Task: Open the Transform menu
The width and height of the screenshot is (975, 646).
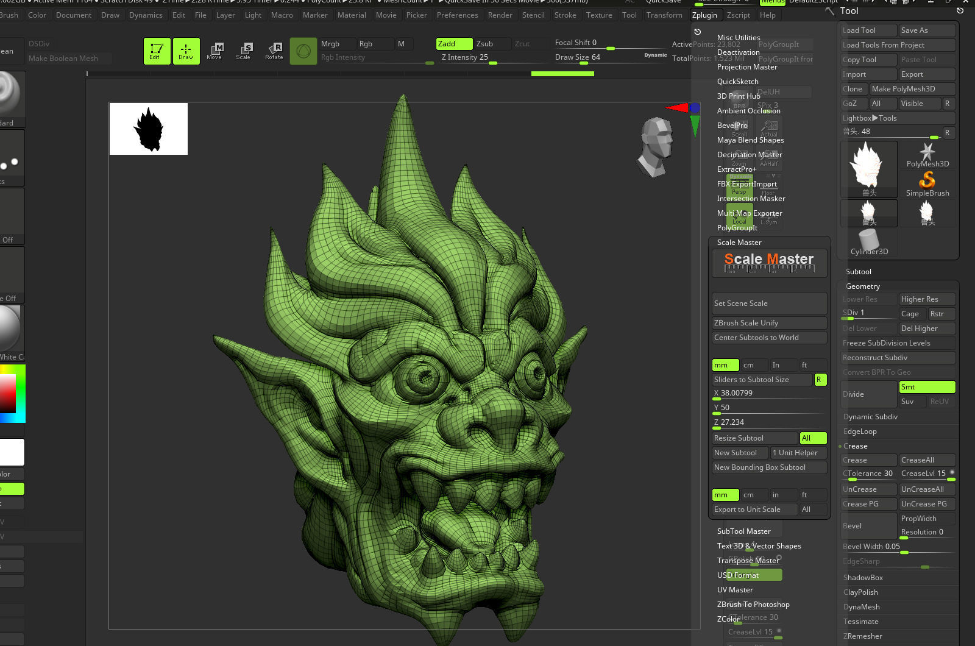Action: coord(664,15)
